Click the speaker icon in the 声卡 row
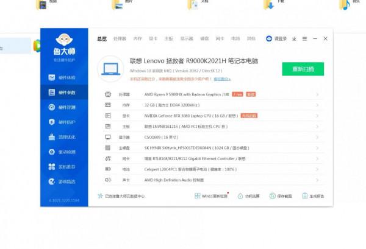 pos(108,180)
